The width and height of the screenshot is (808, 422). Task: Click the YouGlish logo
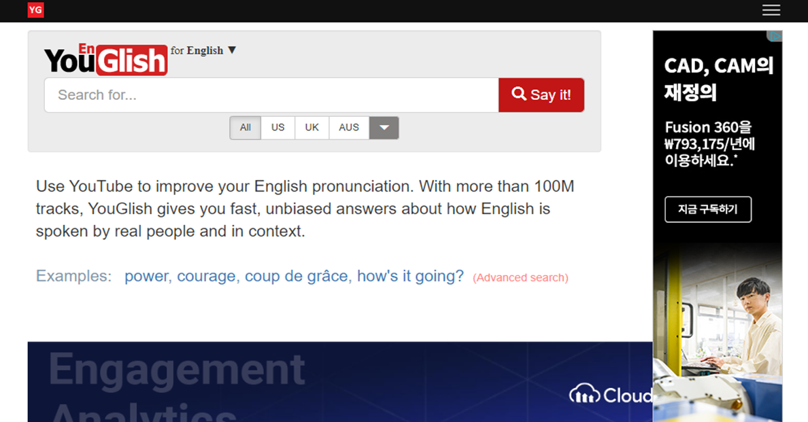click(106, 60)
